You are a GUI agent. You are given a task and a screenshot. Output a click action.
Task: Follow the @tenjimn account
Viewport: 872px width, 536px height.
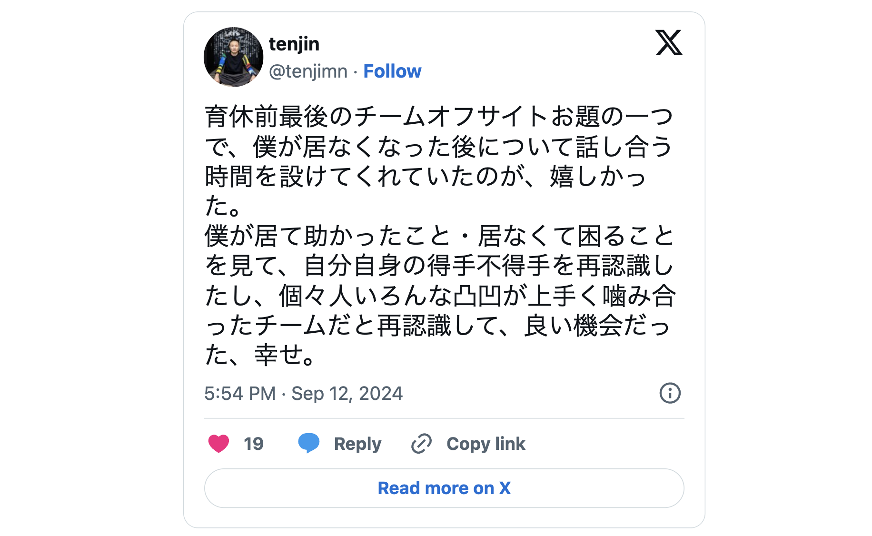pyautogui.click(x=392, y=71)
